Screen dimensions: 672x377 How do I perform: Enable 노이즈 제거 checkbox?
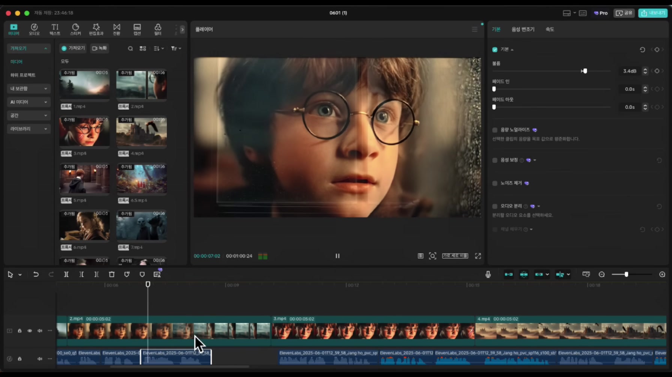click(x=495, y=183)
